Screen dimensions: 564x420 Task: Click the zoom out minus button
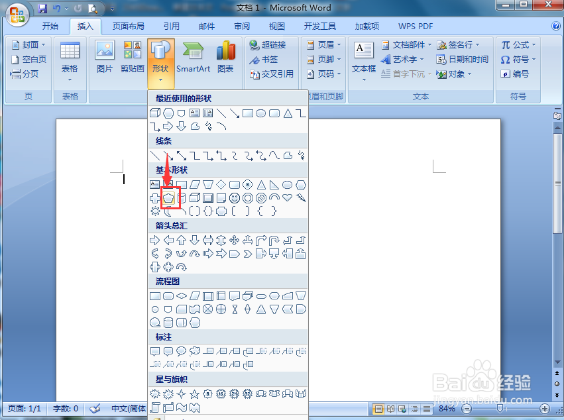pos(467,409)
